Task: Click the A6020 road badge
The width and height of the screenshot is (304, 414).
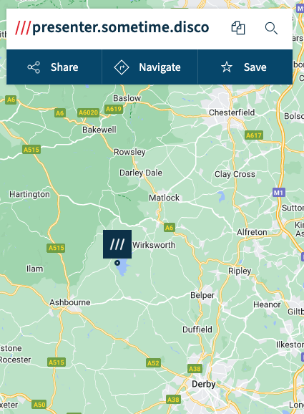Action: click(x=88, y=112)
